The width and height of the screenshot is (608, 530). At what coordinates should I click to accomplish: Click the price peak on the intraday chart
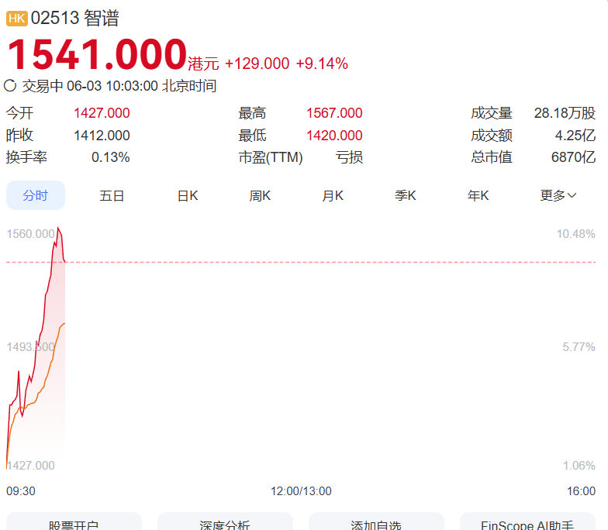pos(59,228)
